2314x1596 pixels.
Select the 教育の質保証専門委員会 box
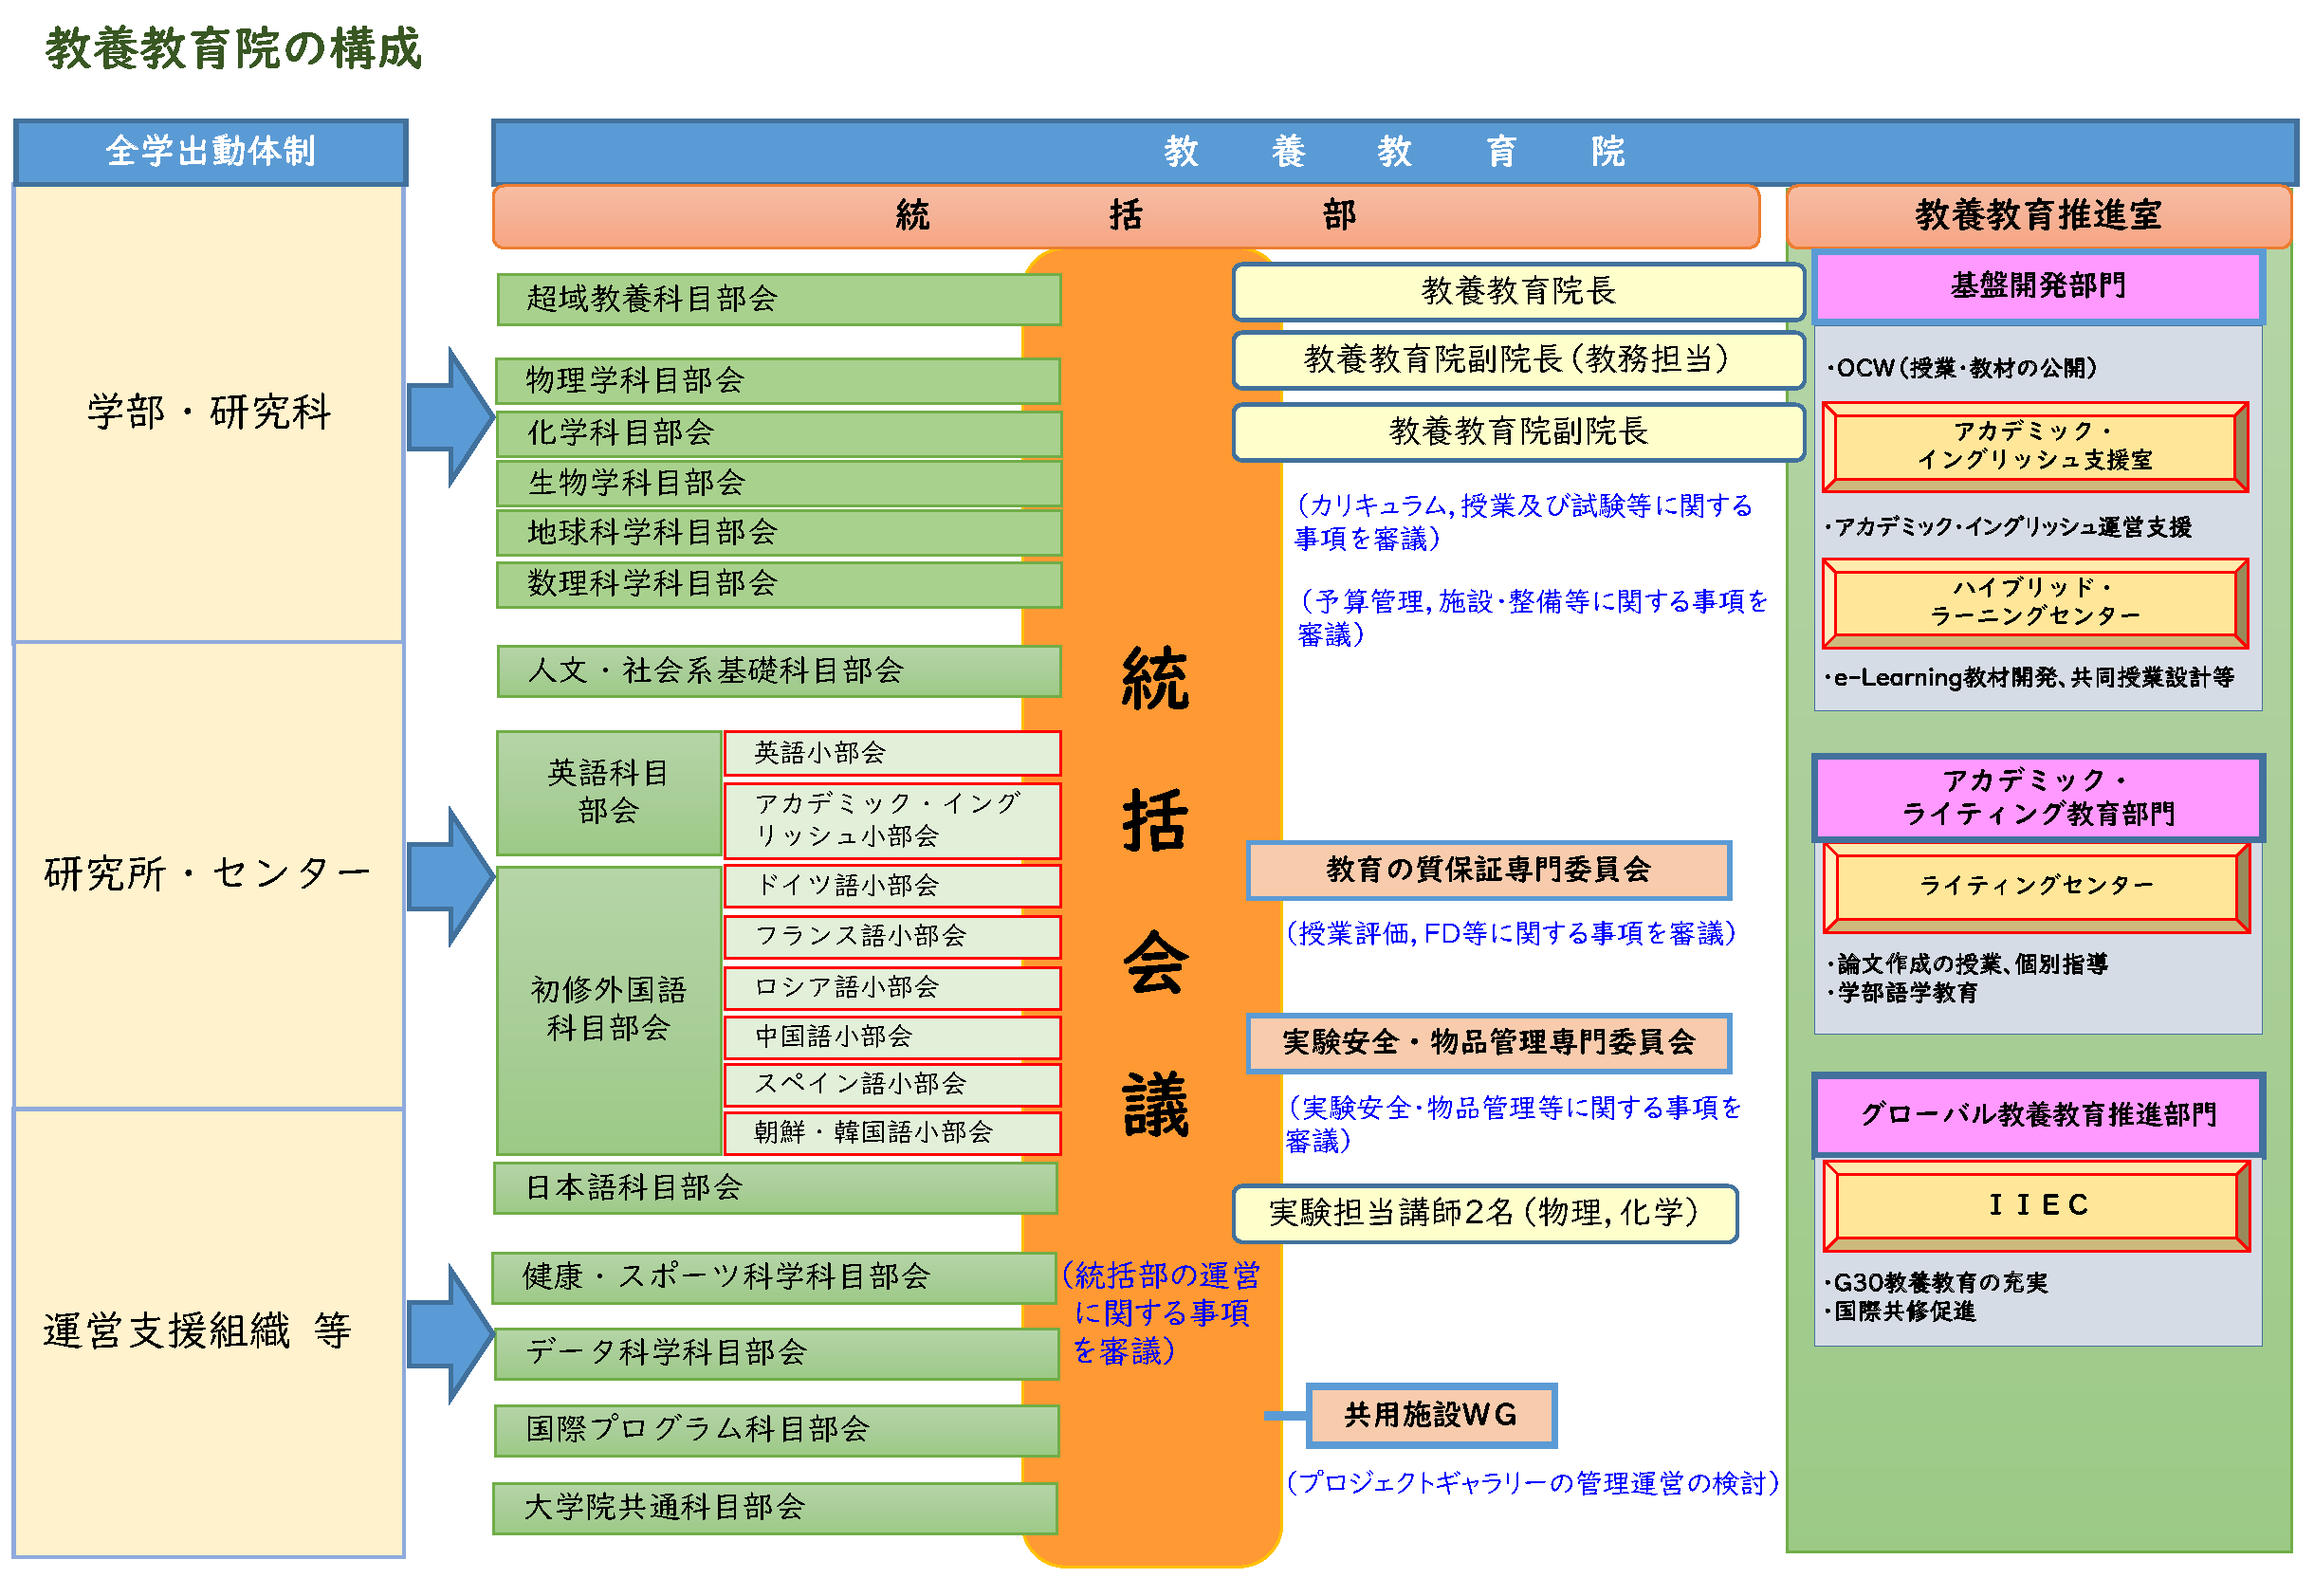click(1489, 871)
